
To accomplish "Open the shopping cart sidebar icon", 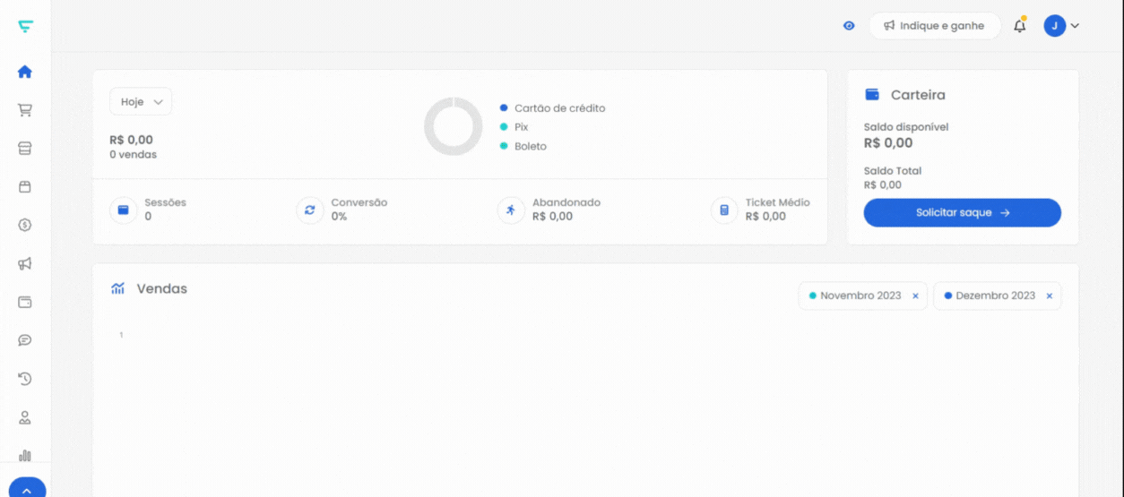I will point(25,110).
